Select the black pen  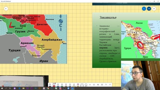coord(50,85)
